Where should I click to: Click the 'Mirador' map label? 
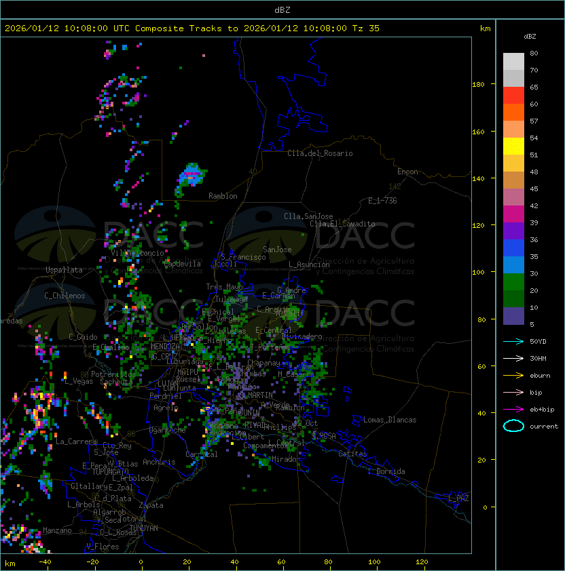[x=287, y=459]
